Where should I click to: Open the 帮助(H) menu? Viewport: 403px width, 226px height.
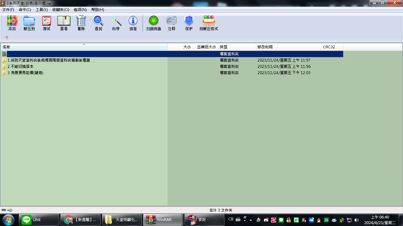98,10
